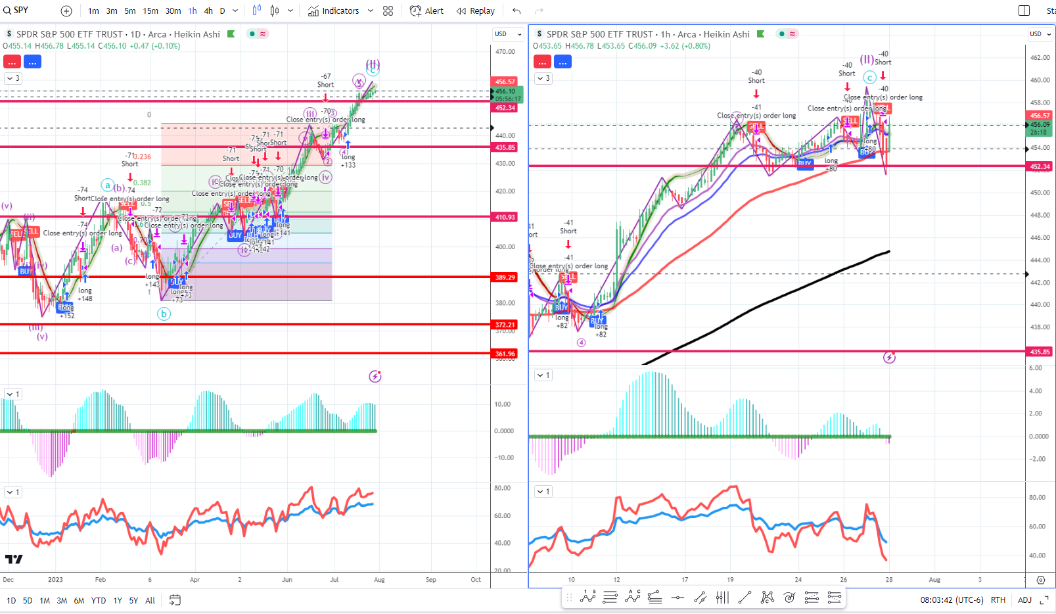Select the candlestick chart type icon

pyautogui.click(x=275, y=11)
